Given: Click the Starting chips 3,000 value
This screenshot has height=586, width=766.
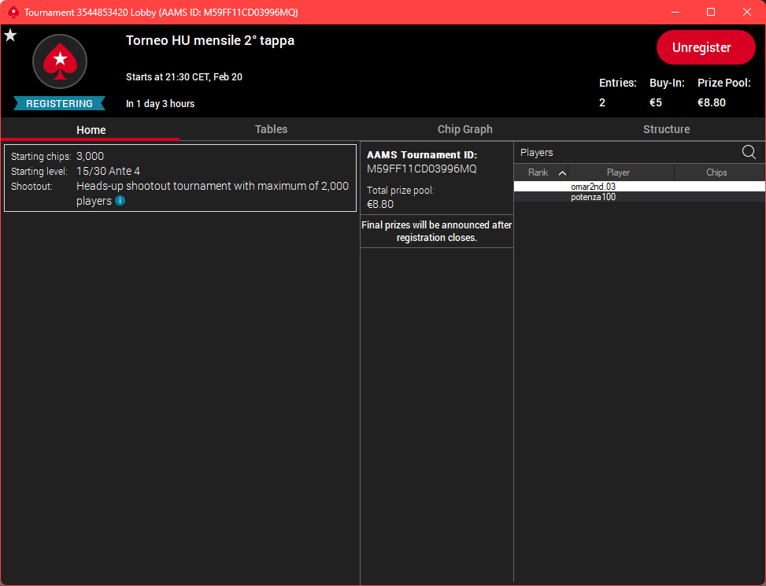Looking at the screenshot, I should click(90, 156).
